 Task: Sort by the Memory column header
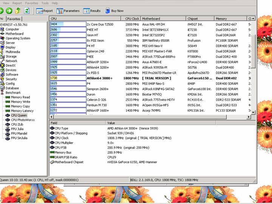coord(230,19)
